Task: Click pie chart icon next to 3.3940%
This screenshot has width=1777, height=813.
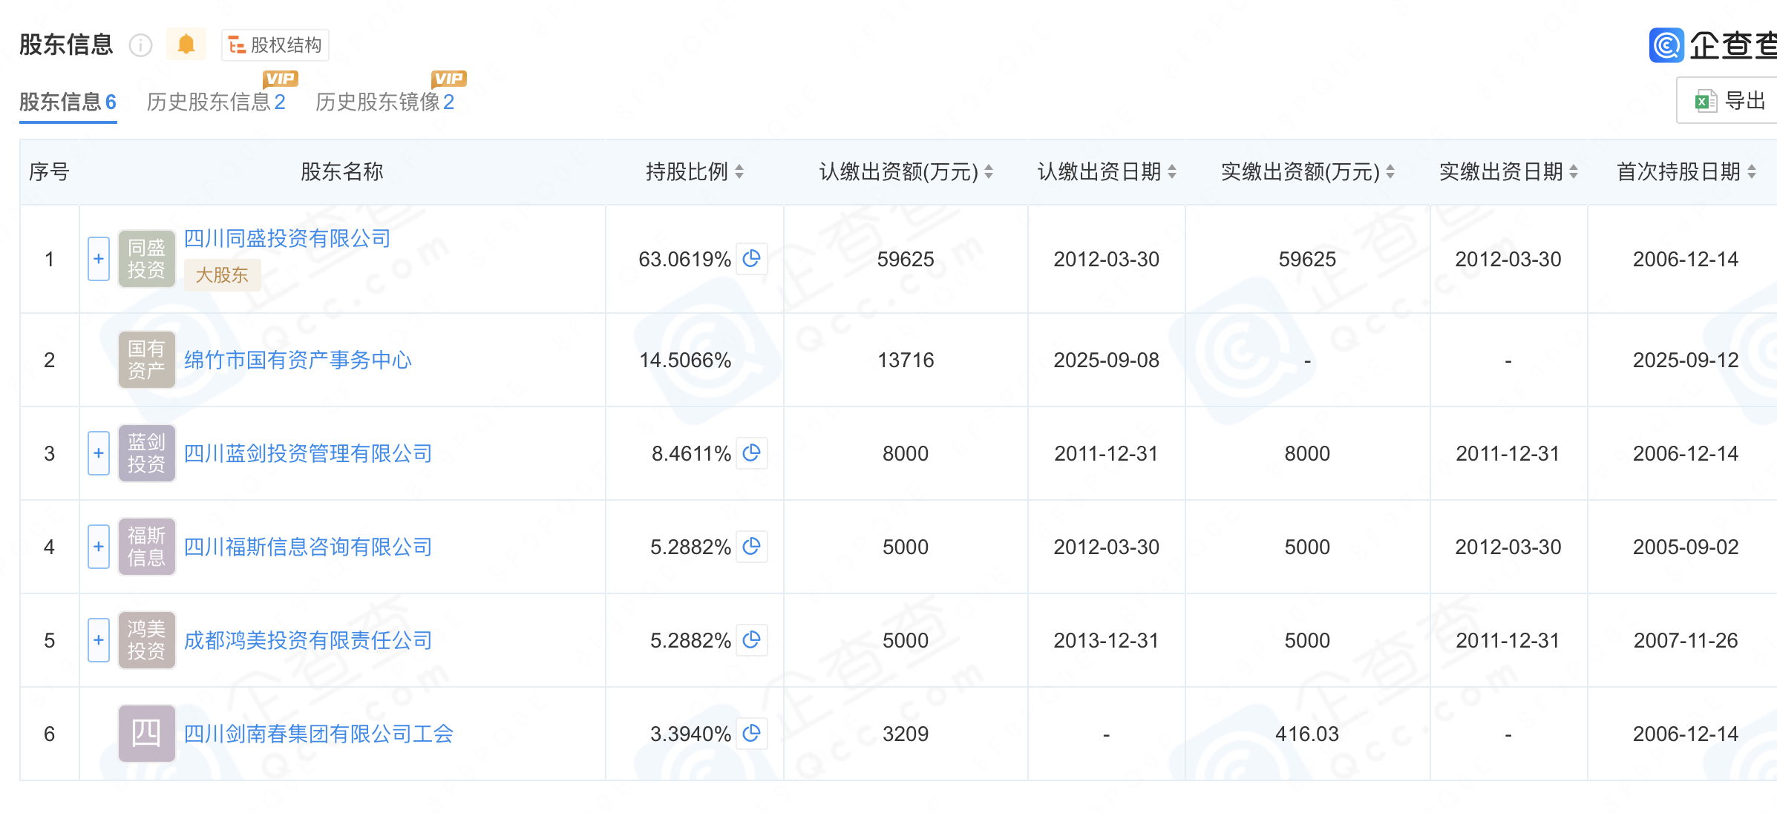Action: click(751, 733)
